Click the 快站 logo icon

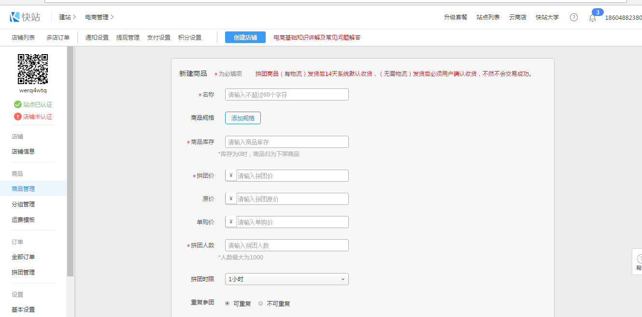point(15,17)
